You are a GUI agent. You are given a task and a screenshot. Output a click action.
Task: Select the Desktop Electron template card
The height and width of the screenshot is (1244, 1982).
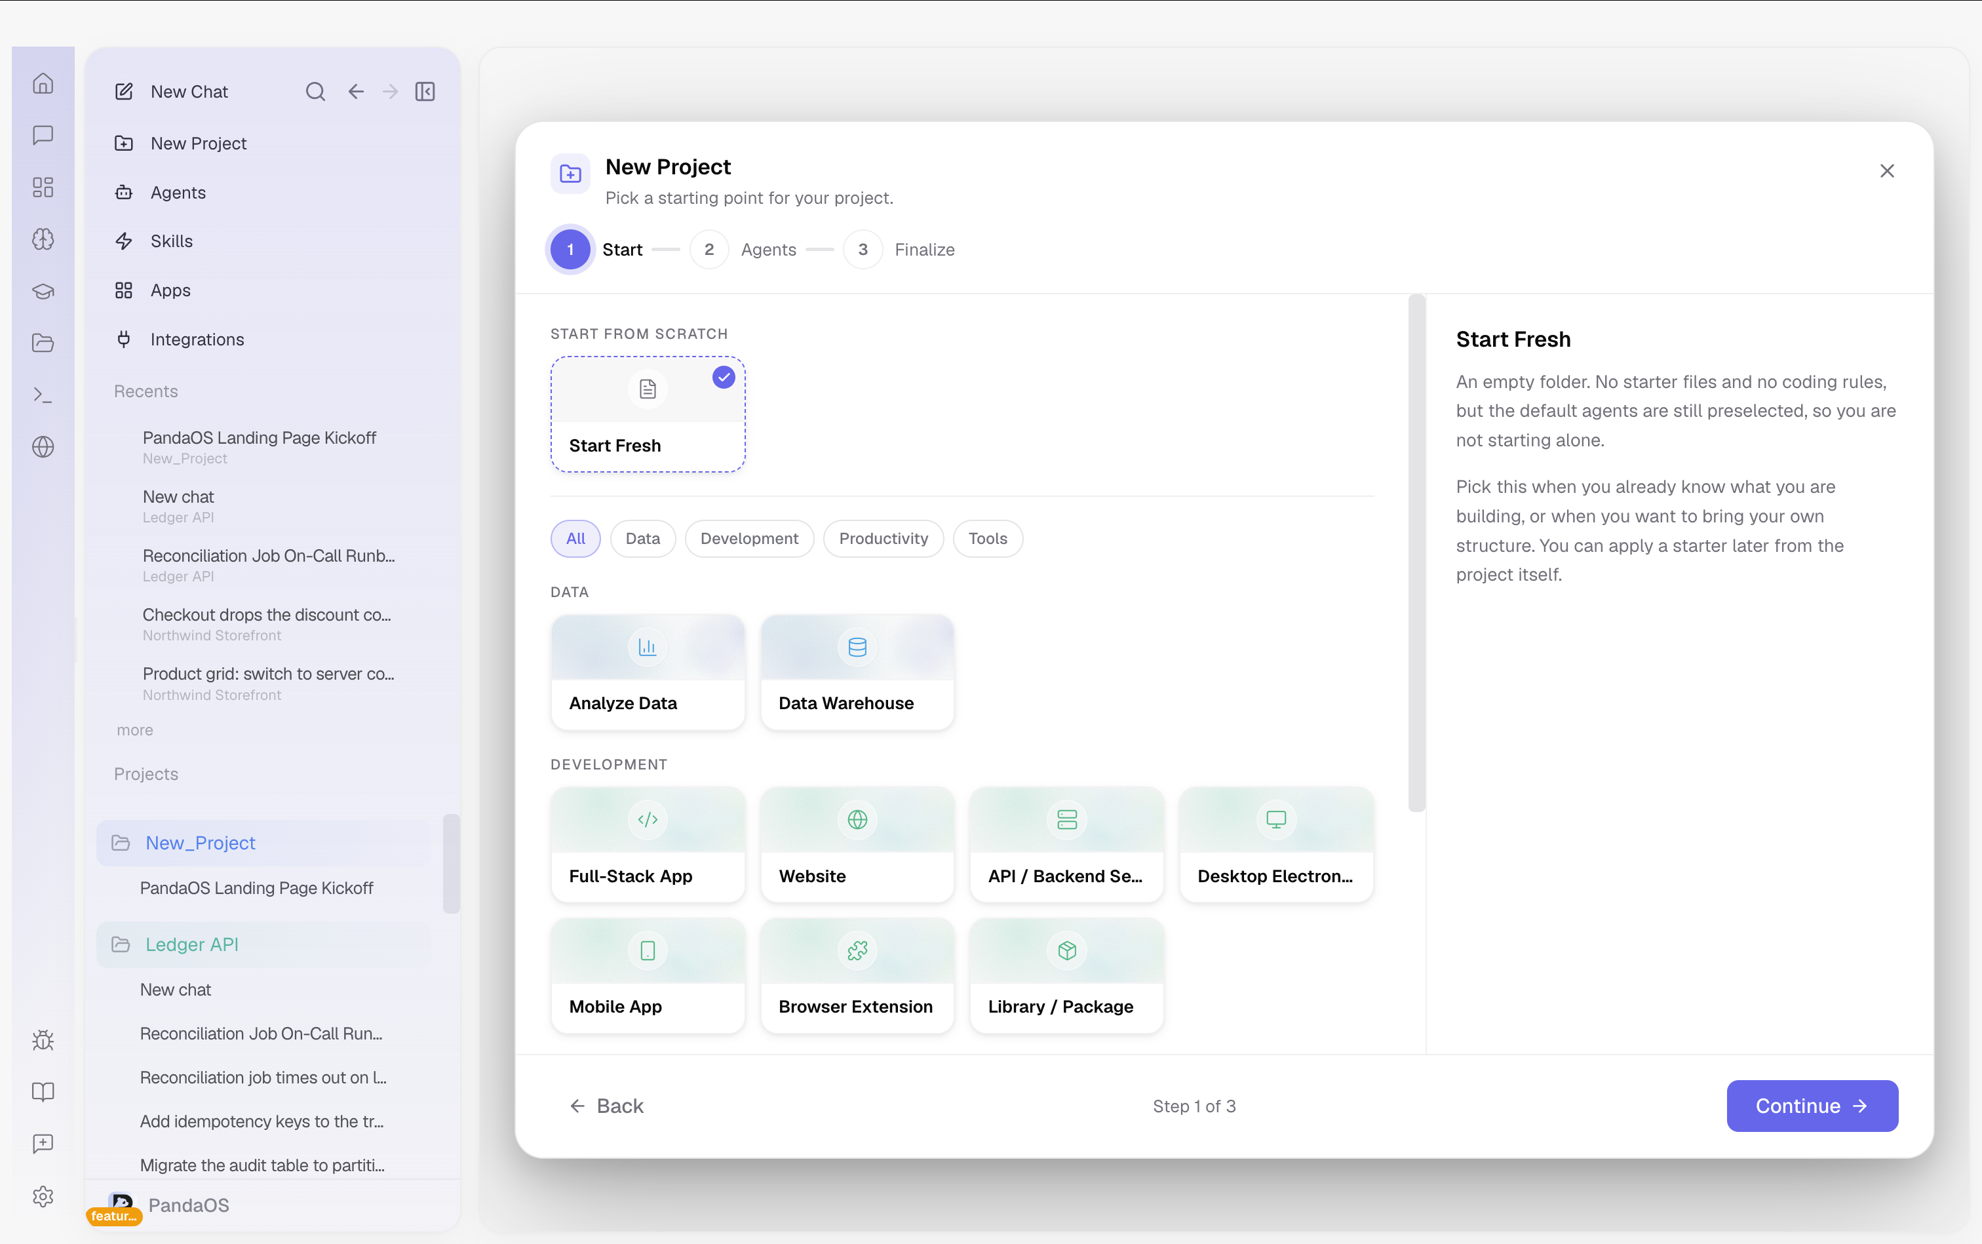[1276, 845]
